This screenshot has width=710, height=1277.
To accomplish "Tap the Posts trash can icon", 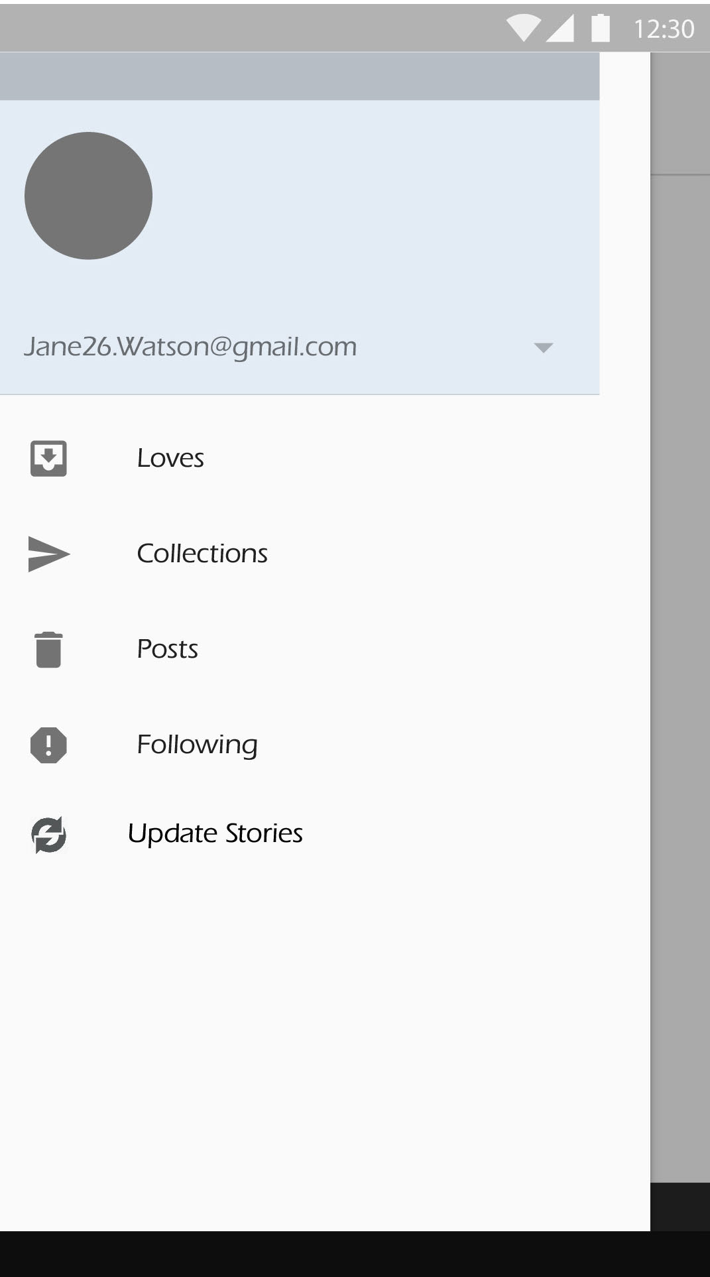I will pos(48,649).
